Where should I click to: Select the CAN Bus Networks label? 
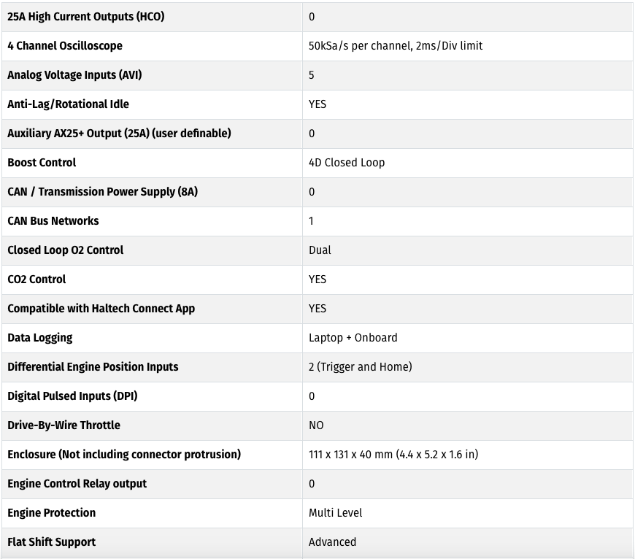[53, 220]
